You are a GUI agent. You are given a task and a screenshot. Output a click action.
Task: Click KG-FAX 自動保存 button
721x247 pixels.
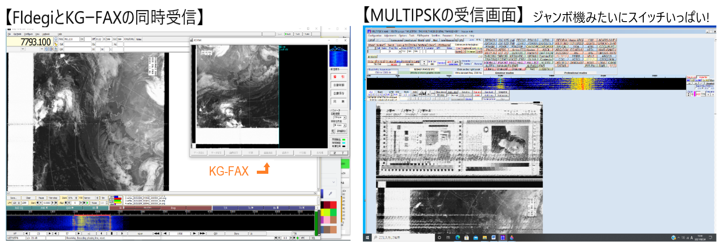pos(339,93)
